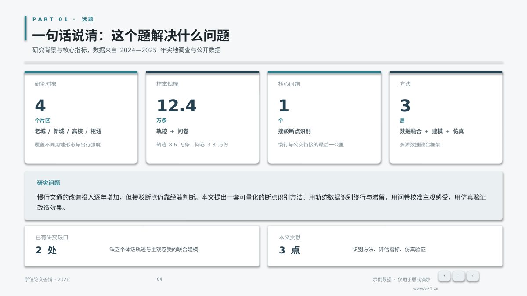Click the 研究问题 heading
The image size is (527, 296).
[49, 183]
